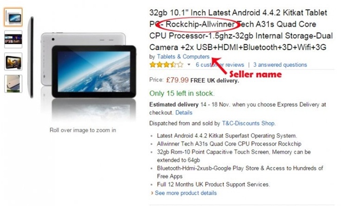Click the FREE UK delivery text

click(x=215, y=80)
